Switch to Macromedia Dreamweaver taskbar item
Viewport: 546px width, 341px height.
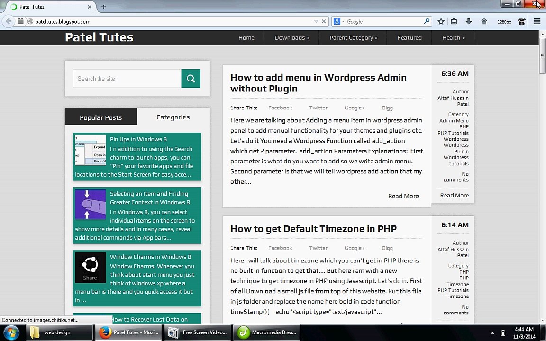(x=266, y=332)
